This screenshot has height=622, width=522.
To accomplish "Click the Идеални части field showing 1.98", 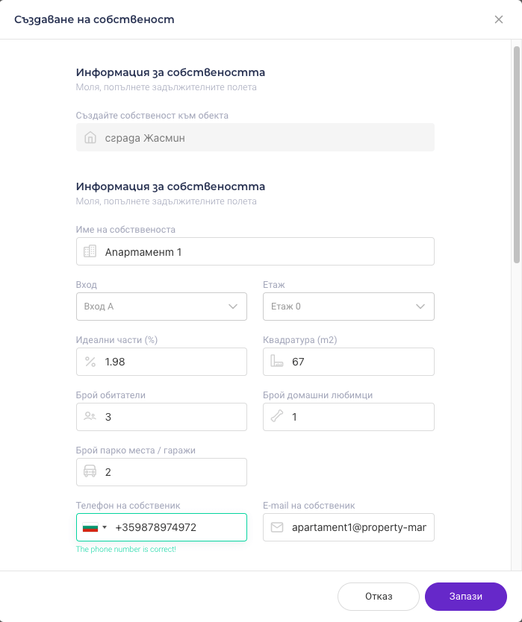I will click(x=172, y=362).
